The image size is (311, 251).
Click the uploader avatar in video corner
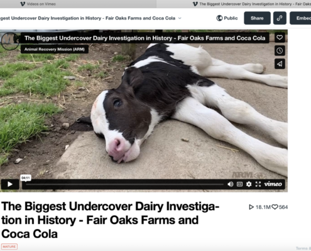pos(10,41)
